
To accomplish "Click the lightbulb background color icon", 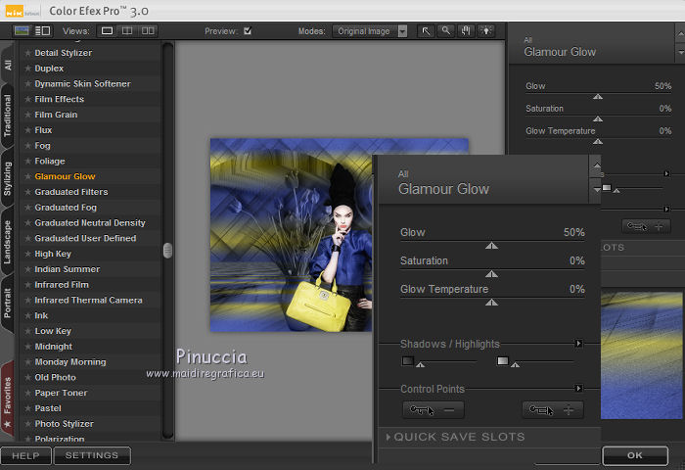I will (x=485, y=31).
